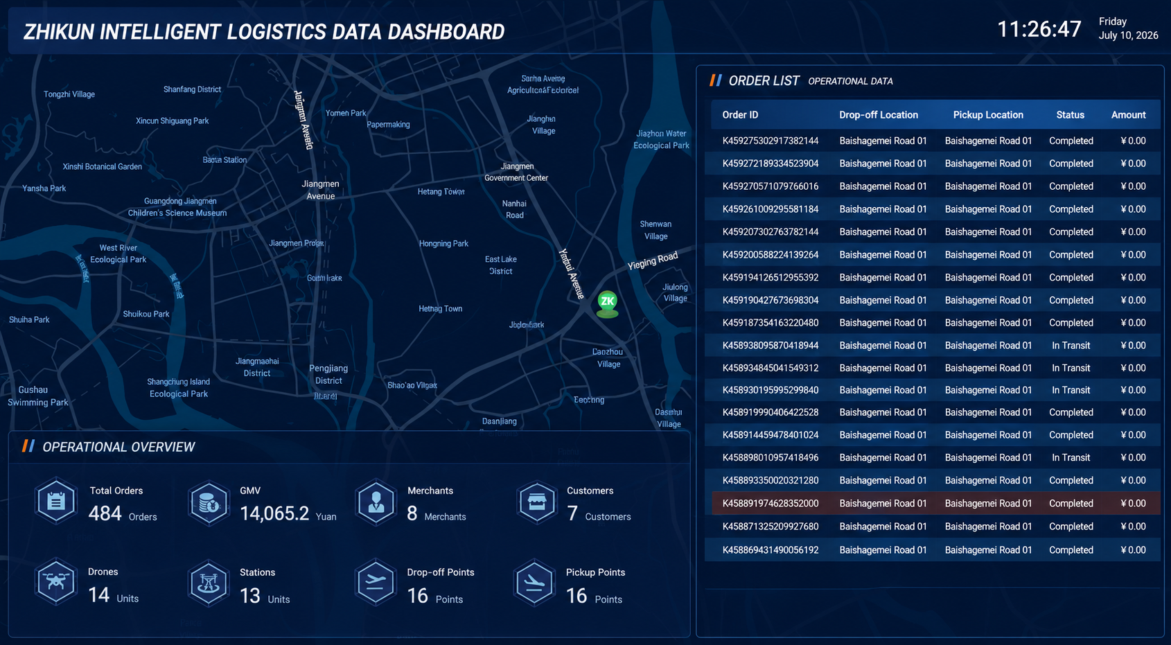Click the 11:26:47 clock display

[x=1039, y=29]
